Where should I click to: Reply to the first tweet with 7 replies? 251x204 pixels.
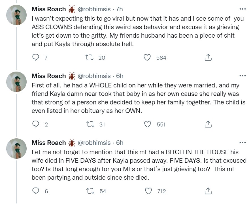pos(36,58)
